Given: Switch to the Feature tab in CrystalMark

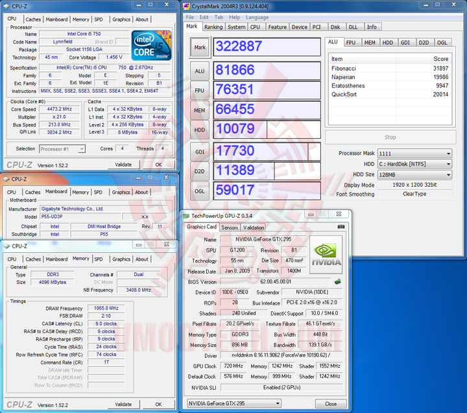Looking at the screenshot, I should pyautogui.click(x=278, y=27).
